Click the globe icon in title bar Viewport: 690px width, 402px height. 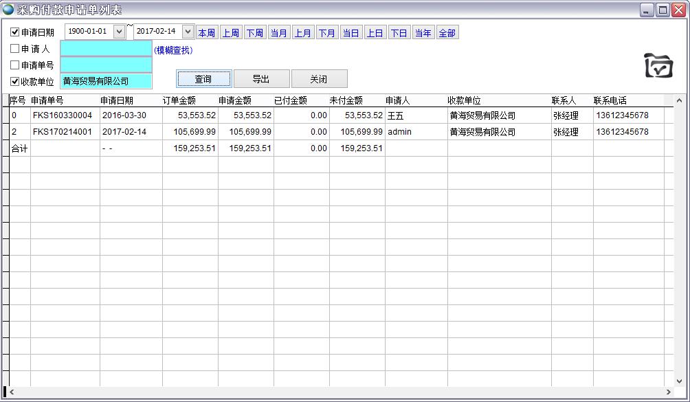tap(8, 10)
